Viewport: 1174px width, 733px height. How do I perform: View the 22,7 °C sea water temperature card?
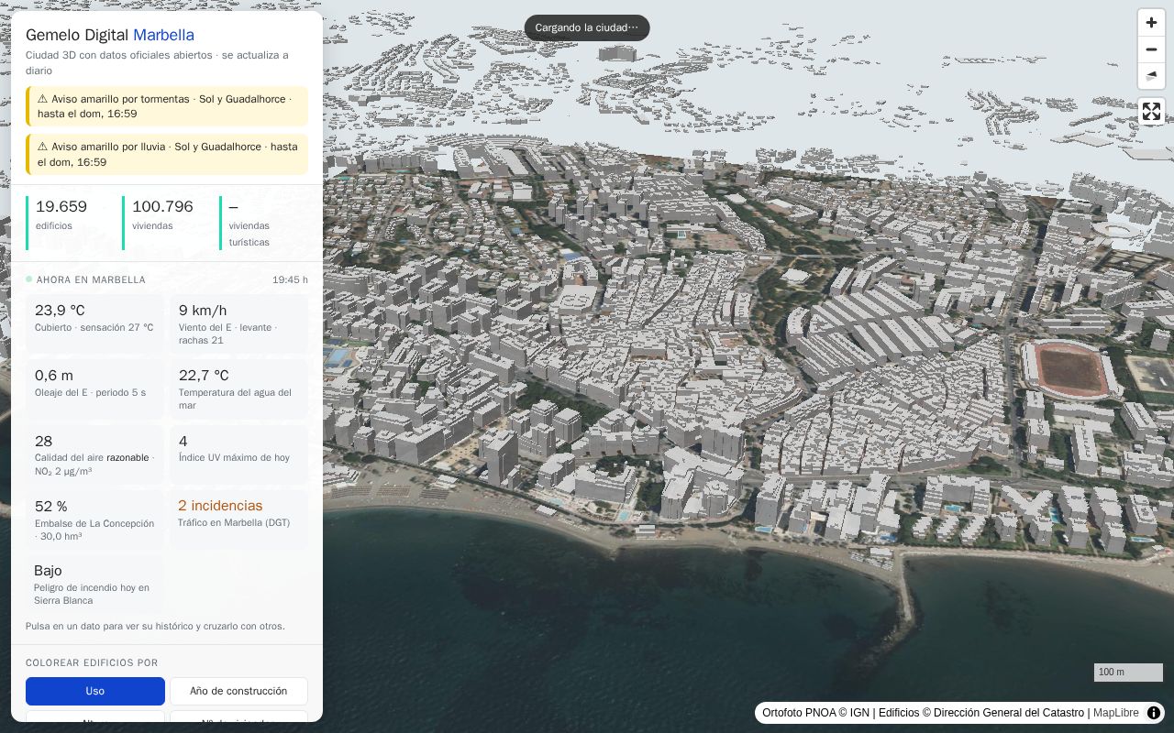click(x=238, y=388)
